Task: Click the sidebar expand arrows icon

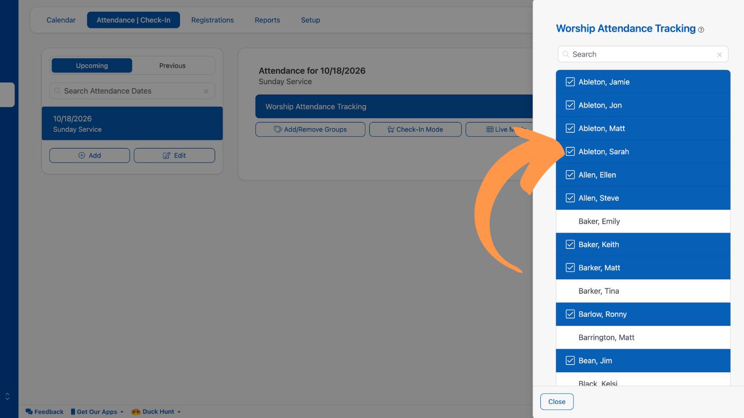Action: pos(7,396)
